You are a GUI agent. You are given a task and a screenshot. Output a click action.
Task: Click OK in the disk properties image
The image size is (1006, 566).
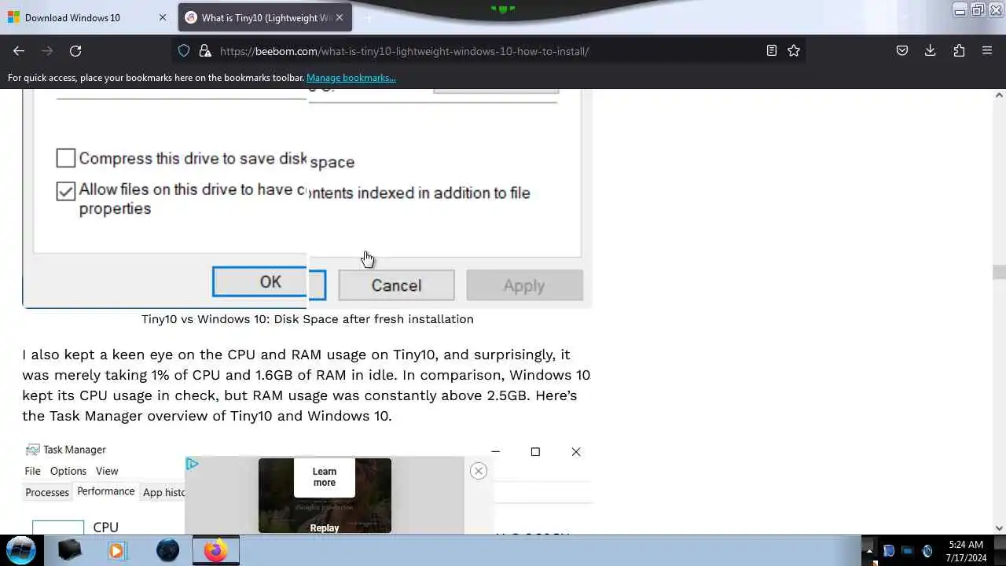coord(270,282)
